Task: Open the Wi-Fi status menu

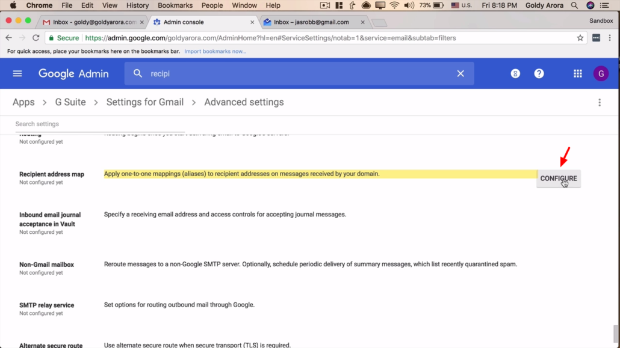Action: coord(394,5)
